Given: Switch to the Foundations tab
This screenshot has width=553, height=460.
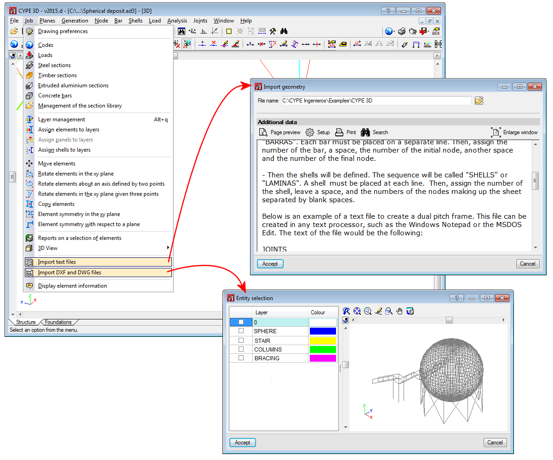Looking at the screenshot, I should click(58, 322).
